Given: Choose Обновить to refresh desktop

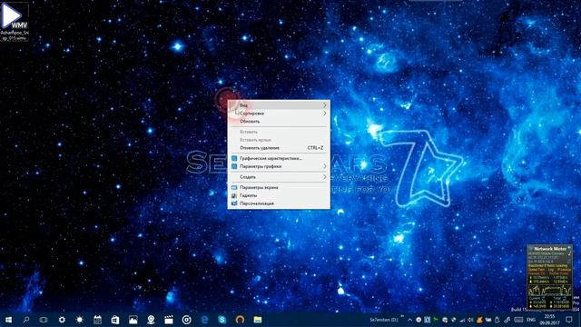Looking at the screenshot, I should 279,122.
